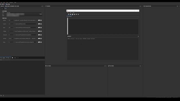Viewport: 180px width, 101px height.
Task: Click script editor vertical scrollbar
Action: (x=67, y=26)
